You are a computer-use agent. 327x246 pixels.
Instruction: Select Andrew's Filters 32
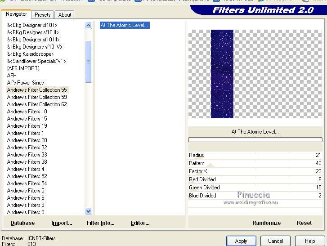click(27, 148)
